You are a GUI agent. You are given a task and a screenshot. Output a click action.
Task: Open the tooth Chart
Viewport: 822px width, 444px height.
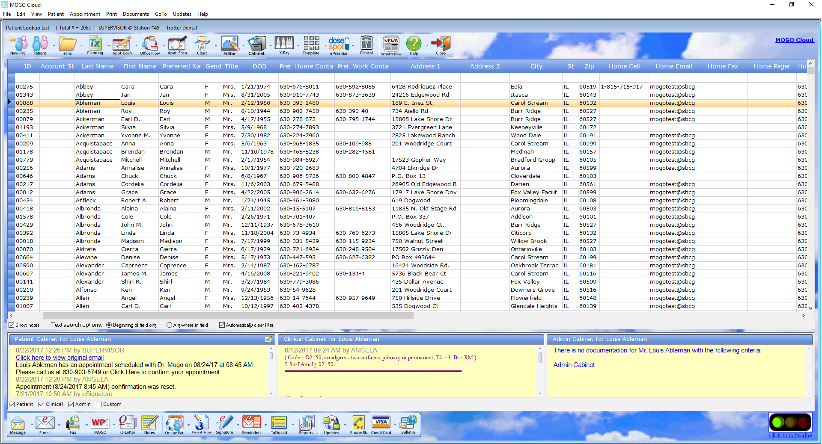click(202, 45)
